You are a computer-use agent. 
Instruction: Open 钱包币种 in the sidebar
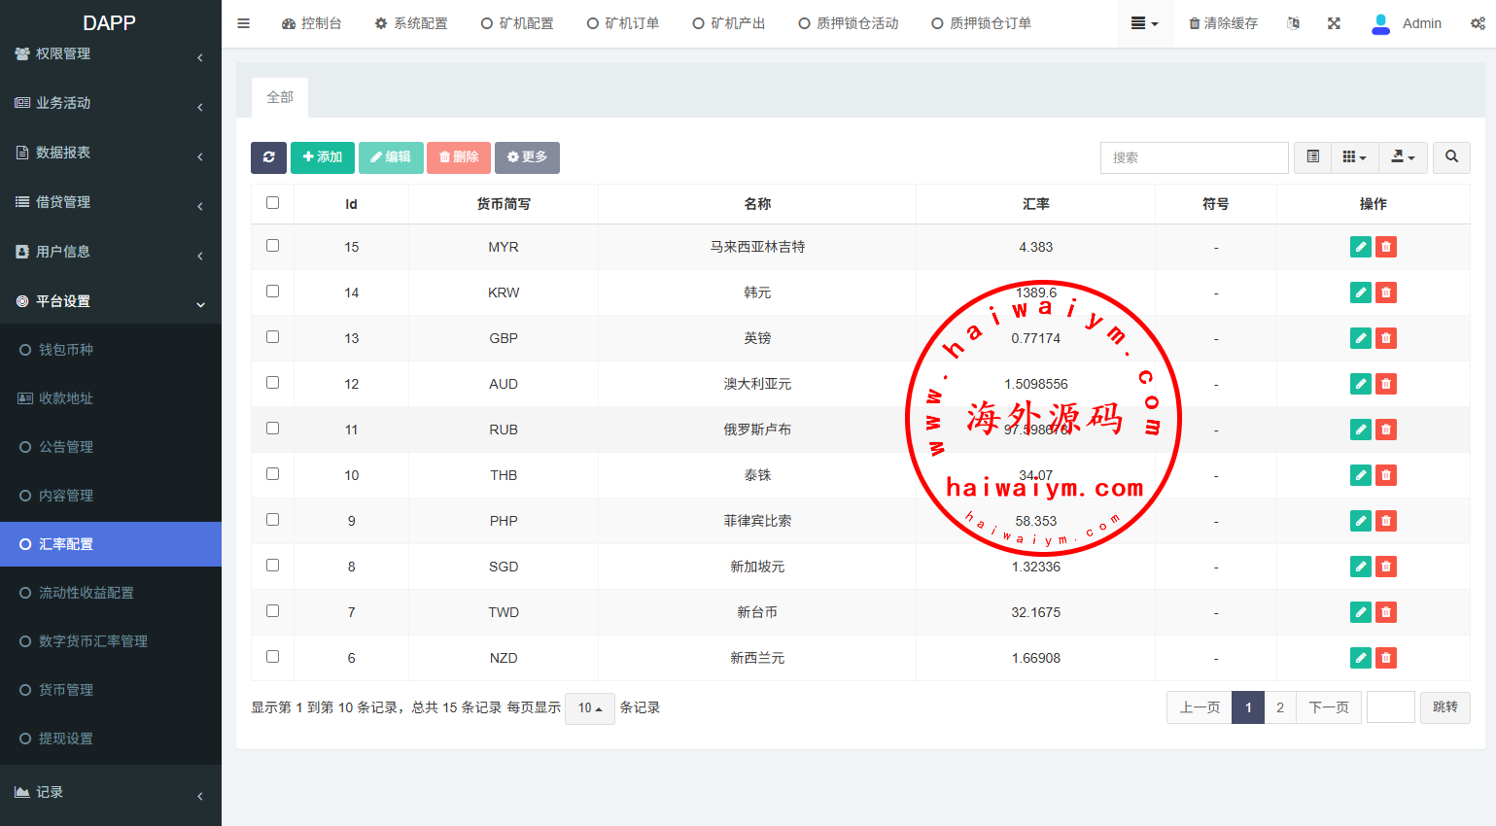[66, 350]
